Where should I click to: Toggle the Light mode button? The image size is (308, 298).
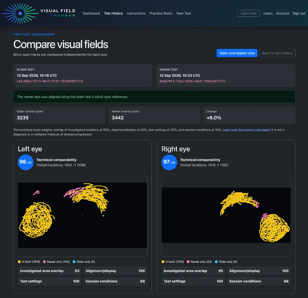pyautogui.click(x=248, y=13)
